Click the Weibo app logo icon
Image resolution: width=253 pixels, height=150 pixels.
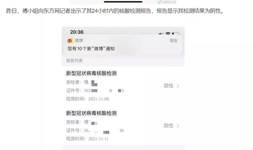tap(70, 41)
